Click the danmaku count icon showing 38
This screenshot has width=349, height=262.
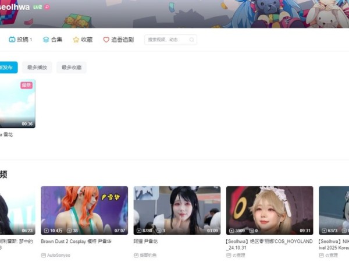[69, 231]
